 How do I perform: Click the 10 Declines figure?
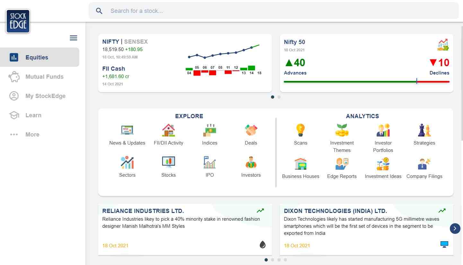click(x=439, y=63)
